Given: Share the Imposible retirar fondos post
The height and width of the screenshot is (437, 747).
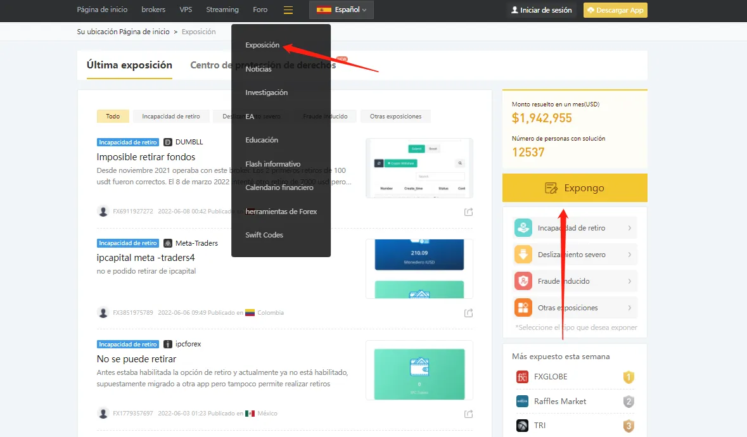Looking at the screenshot, I should [x=469, y=212].
